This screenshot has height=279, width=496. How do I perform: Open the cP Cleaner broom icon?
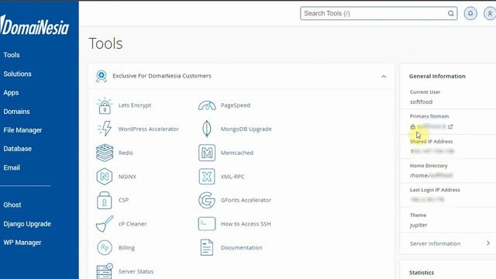[105, 224]
